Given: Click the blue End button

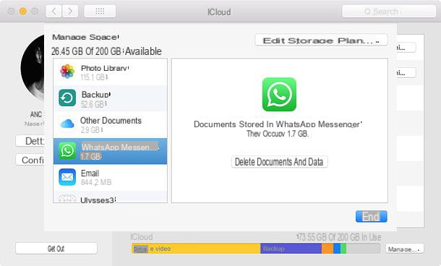Looking at the screenshot, I should [x=372, y=217].
